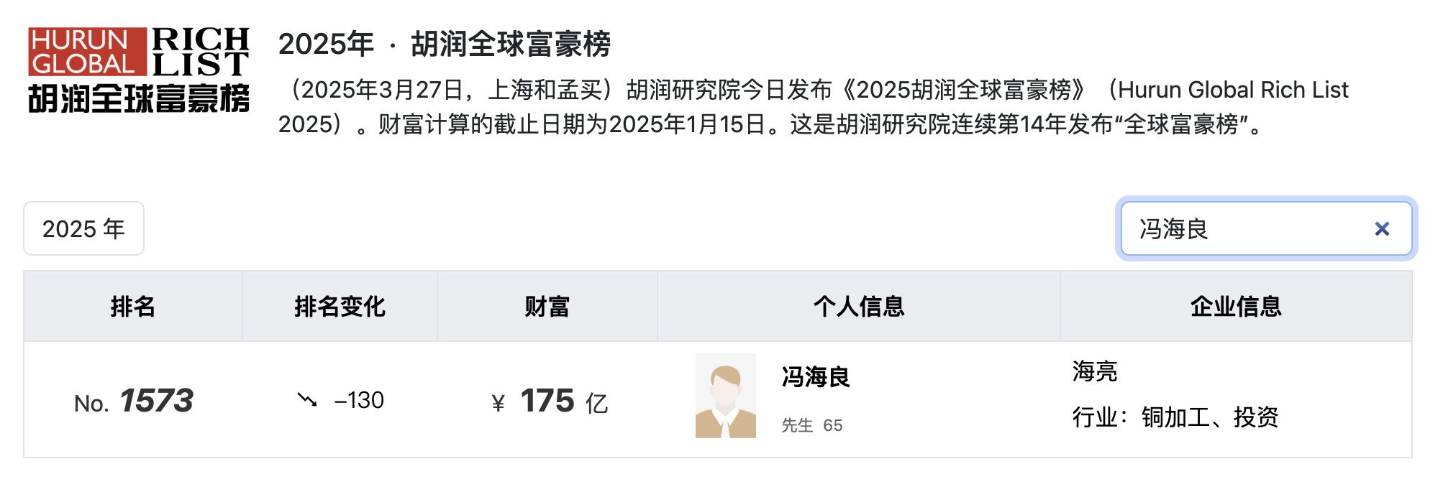This screenshot has width=1443, height=497.
Task: Clear the search box with the X icon
Action: click(1381, 229)
